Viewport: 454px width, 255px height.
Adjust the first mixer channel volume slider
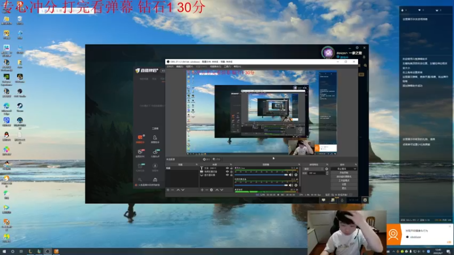tap(261, 175)
